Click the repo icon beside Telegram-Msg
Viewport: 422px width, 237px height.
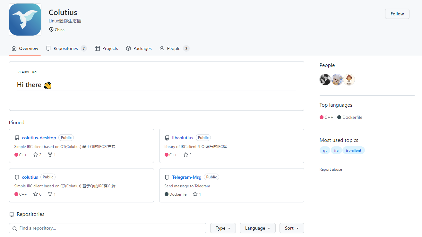tap(167, 177)
